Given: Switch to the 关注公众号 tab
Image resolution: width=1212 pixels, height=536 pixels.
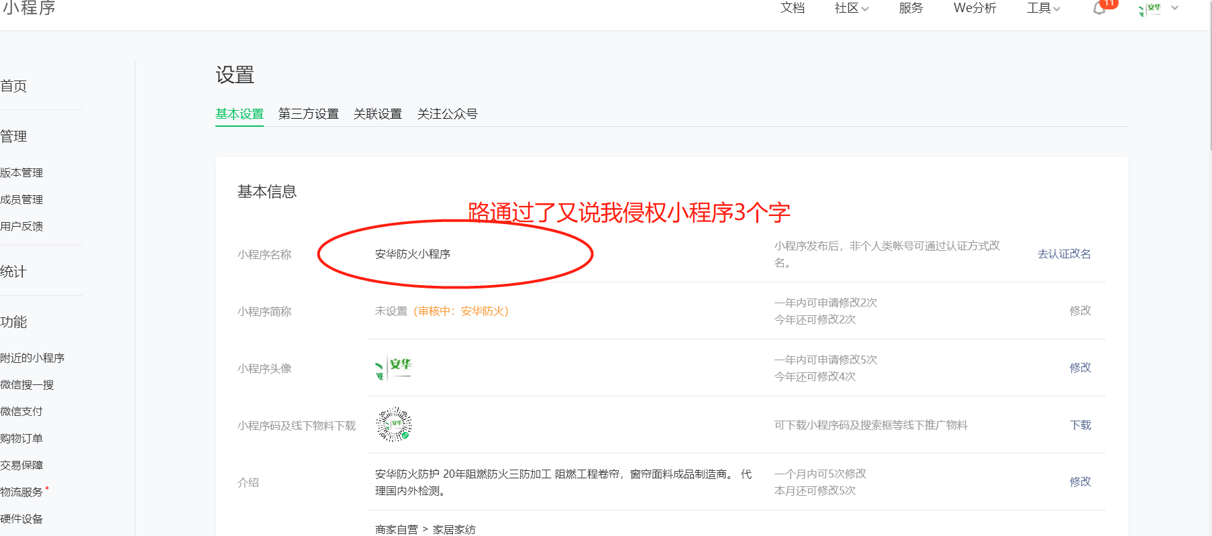Looking at the screenshot, I should click(x=448, y=114).
